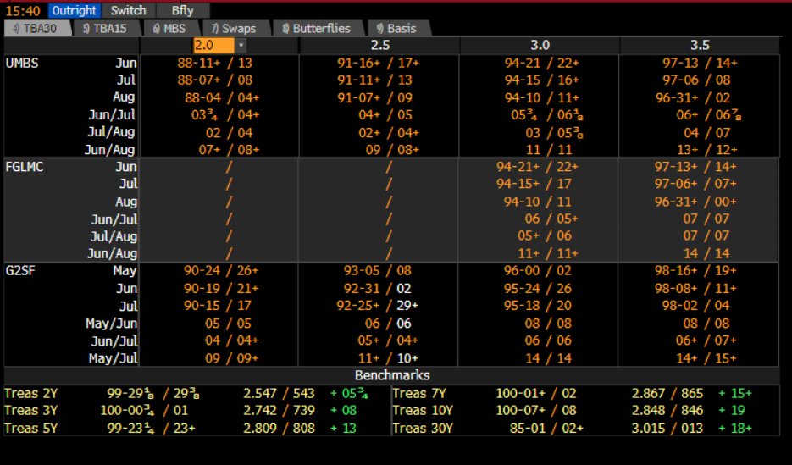The height and width of the screenshot is (465, 792).
Task: Select the 3.0 coupon column header
Action: coord(540,46)
